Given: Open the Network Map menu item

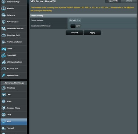Looking at the screenshot, I should [x=14, y=2].
